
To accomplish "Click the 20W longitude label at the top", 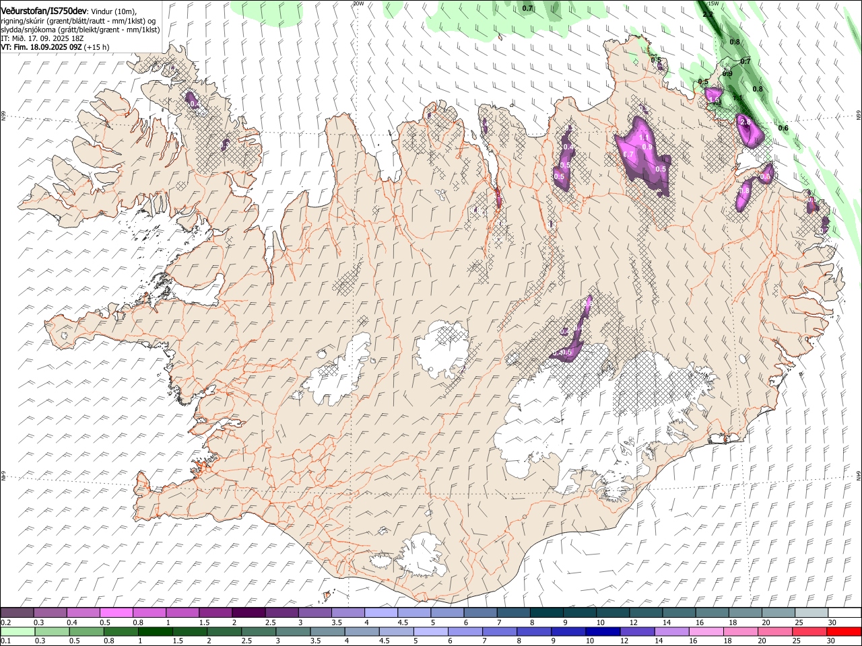I will [358, 3].
